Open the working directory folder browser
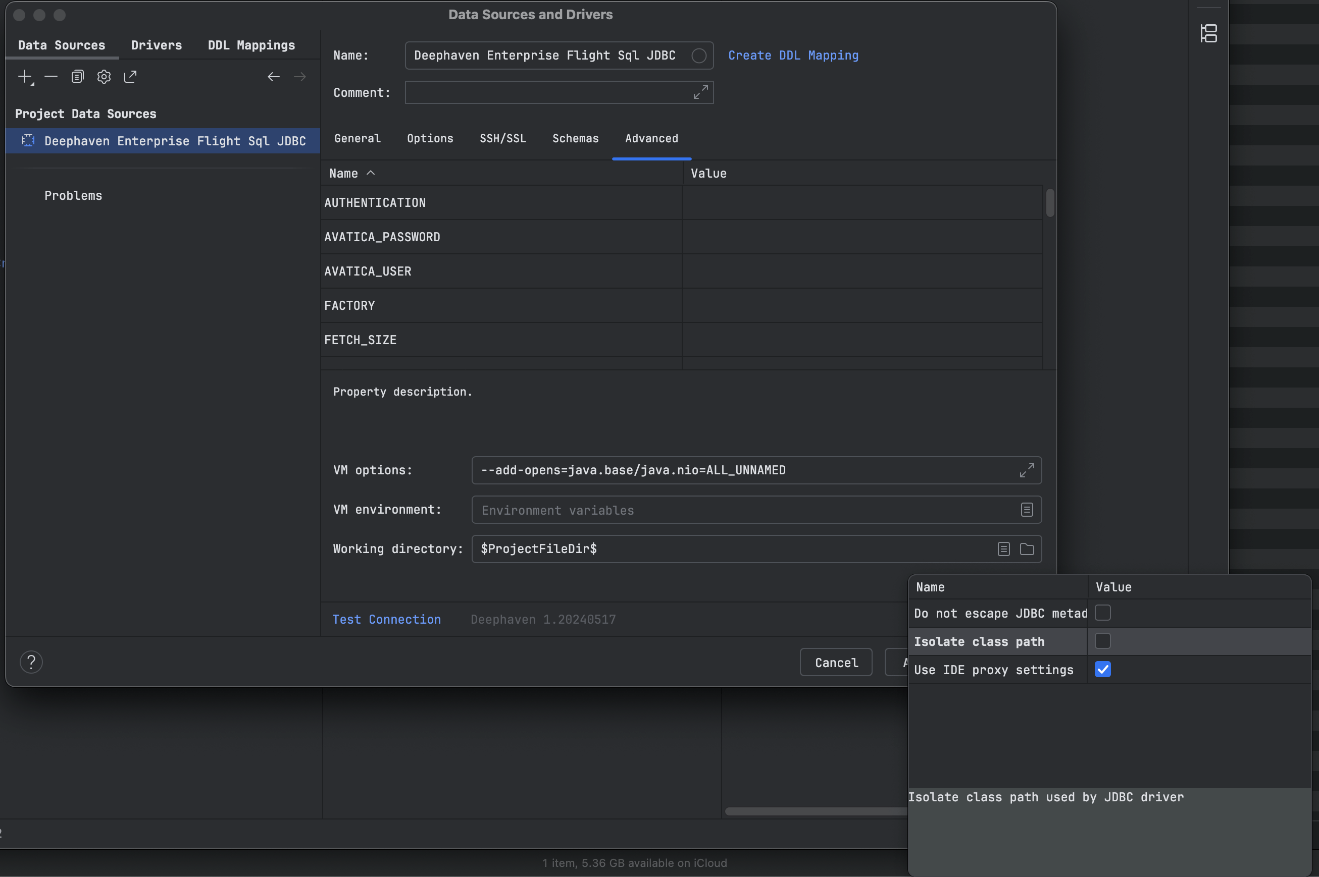Viewport: 1319px width, 877px height. (x=1027, y=549)
